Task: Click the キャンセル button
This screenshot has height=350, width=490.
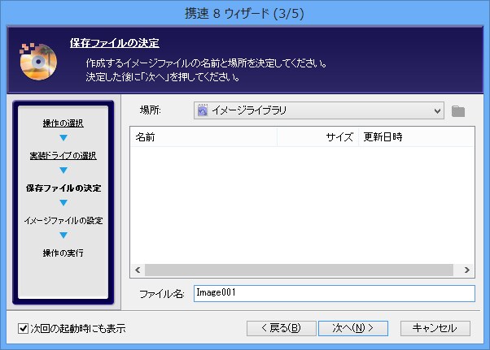Action: (x=435, y=328)
